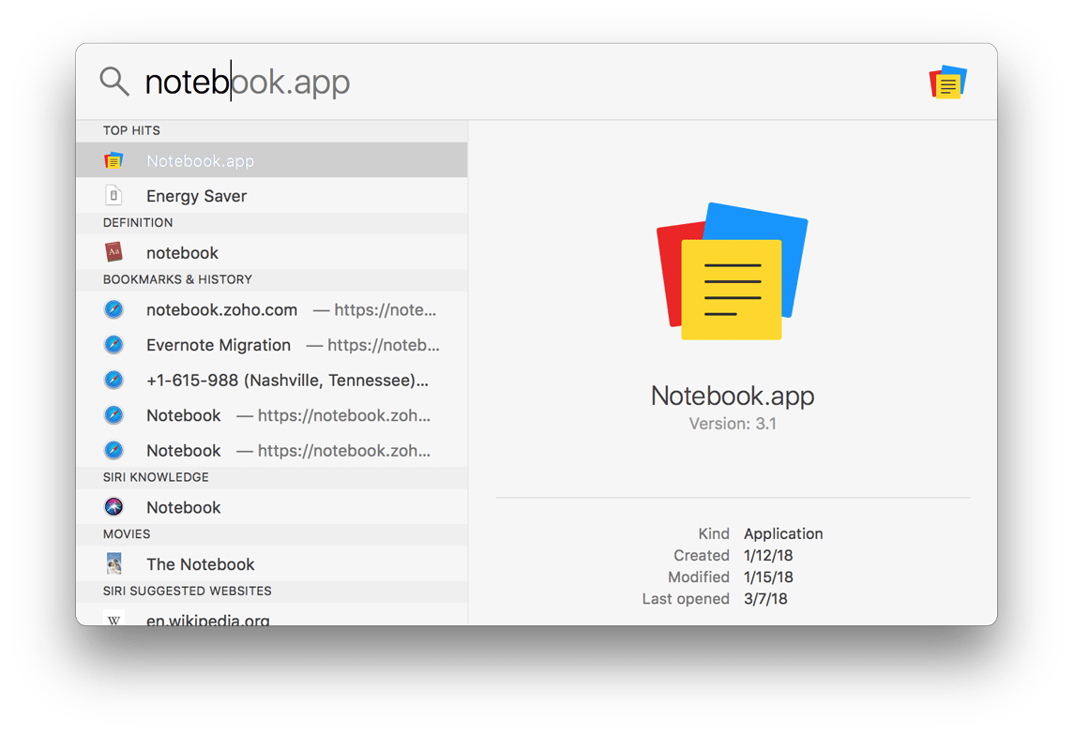Click the Safari icon next to notebook.zoho.com
The image size is (1073, 734).
coord(113,309)
